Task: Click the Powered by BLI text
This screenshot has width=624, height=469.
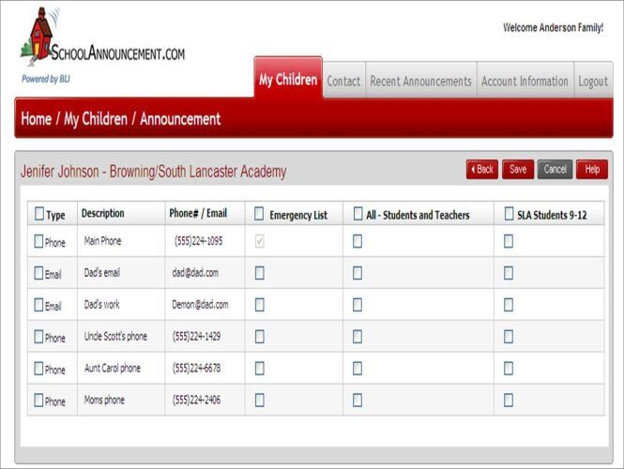Action: [x=46, y=79]
